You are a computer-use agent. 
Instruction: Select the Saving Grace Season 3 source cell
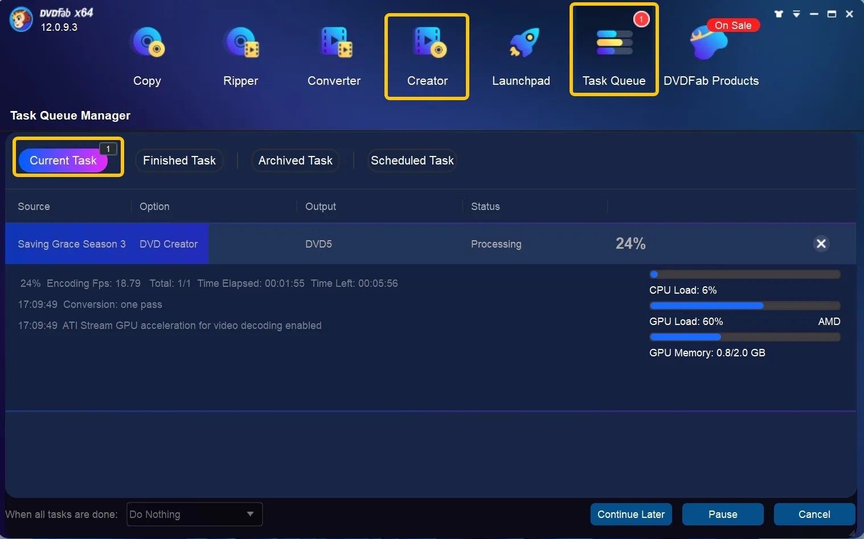click(72, 244)
